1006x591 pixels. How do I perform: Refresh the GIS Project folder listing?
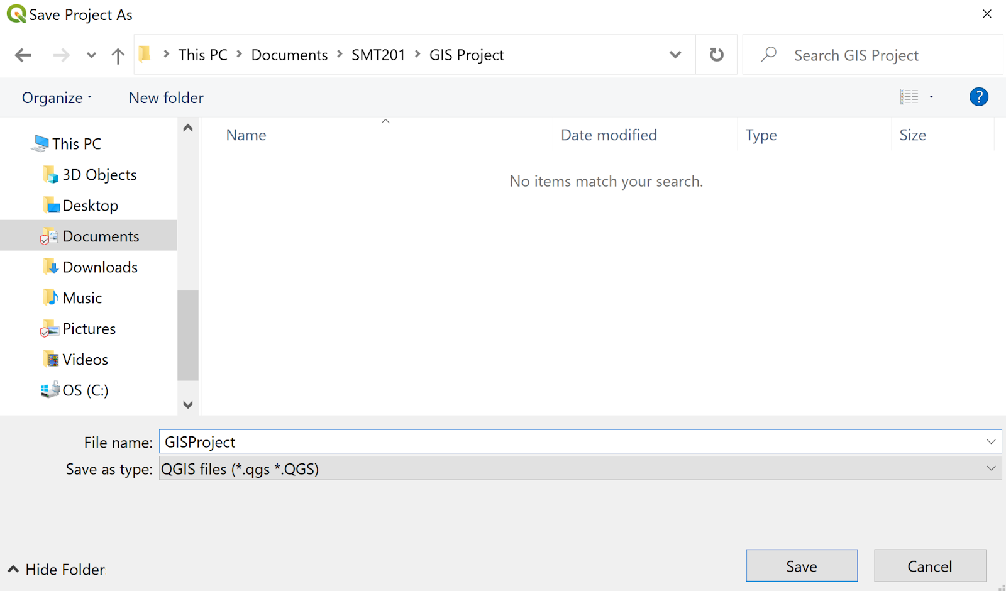click(716, 55)
